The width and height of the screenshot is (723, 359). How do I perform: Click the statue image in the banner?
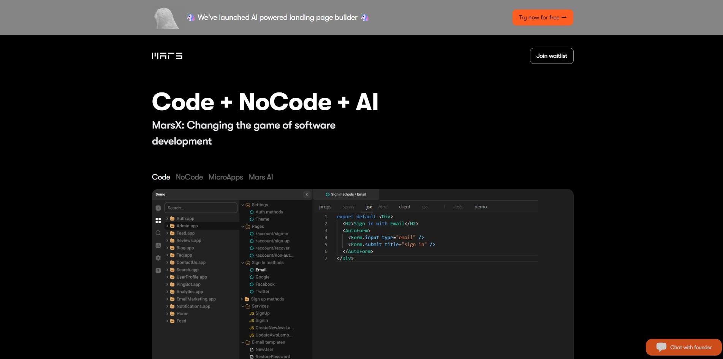point(166,18)
